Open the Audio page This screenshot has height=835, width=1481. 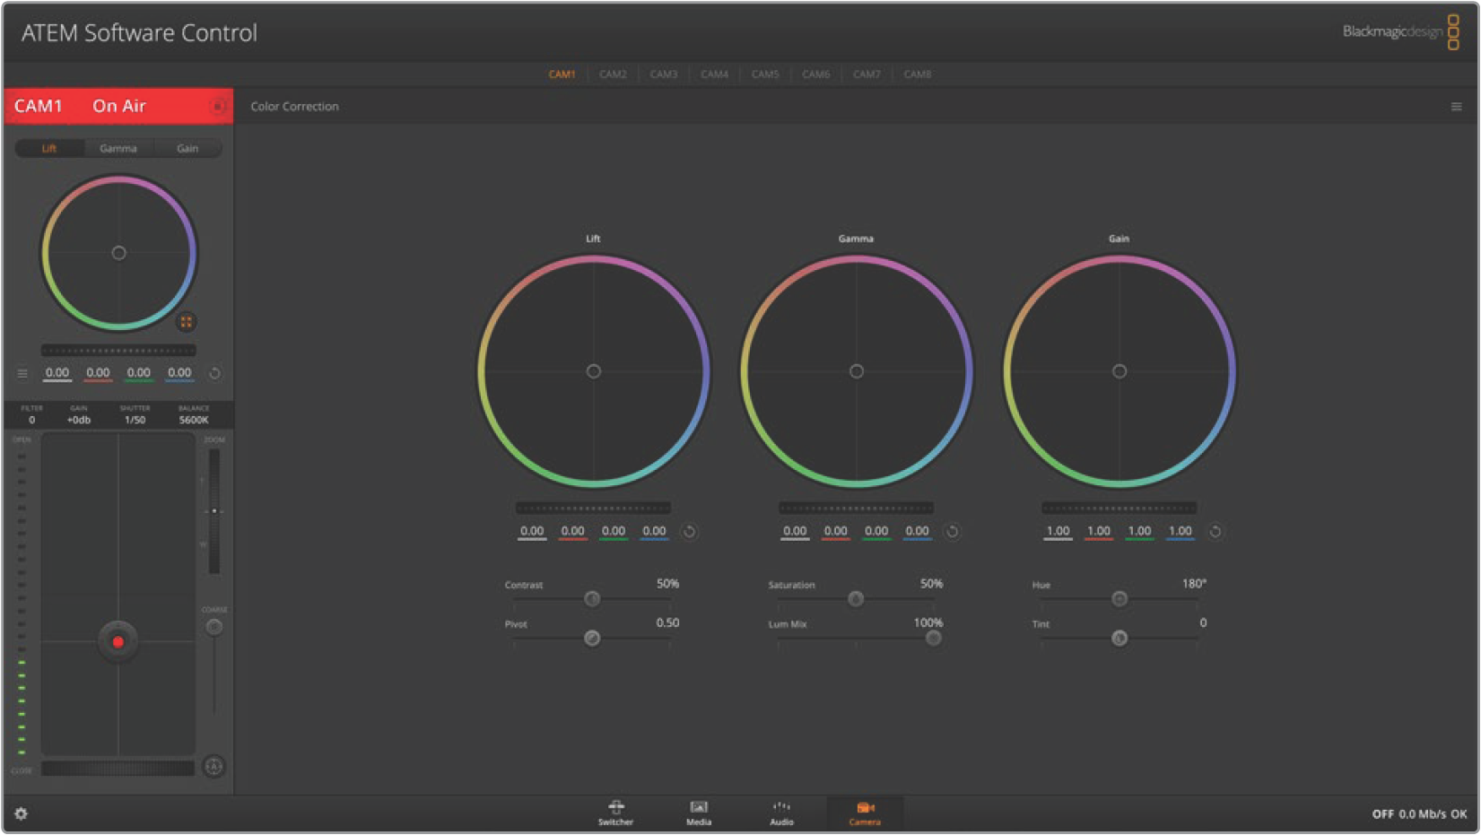(x=781, y=813)
